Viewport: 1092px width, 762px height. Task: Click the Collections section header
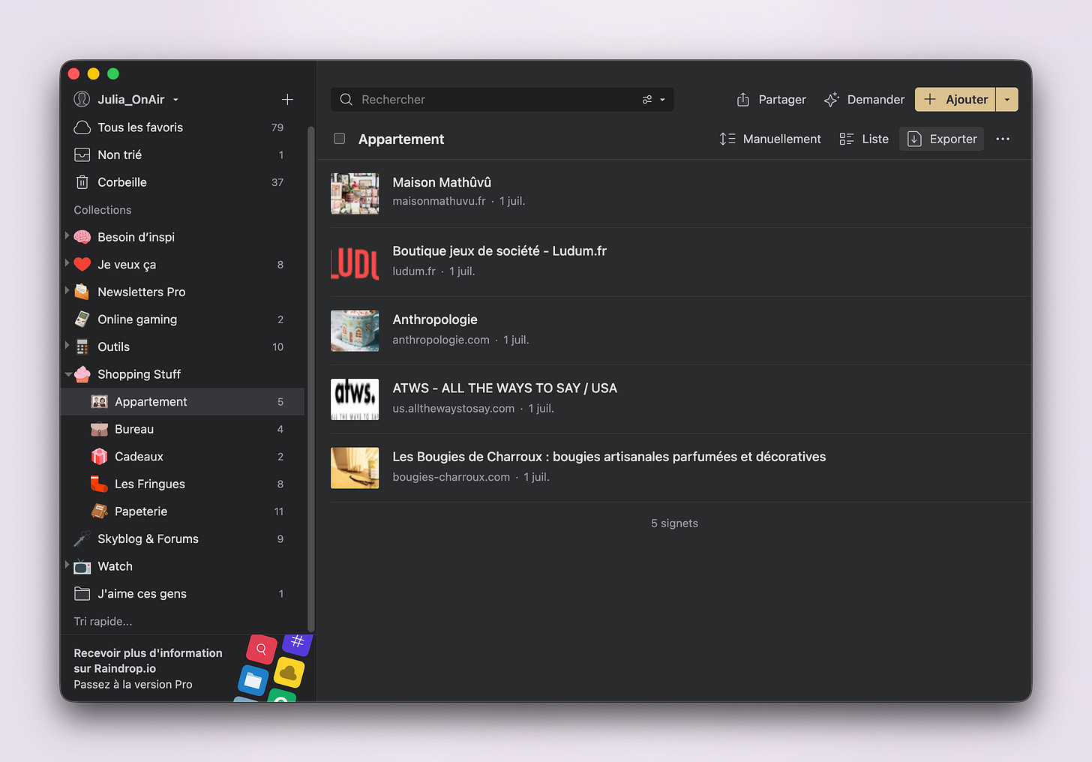(x=103, y=210)
